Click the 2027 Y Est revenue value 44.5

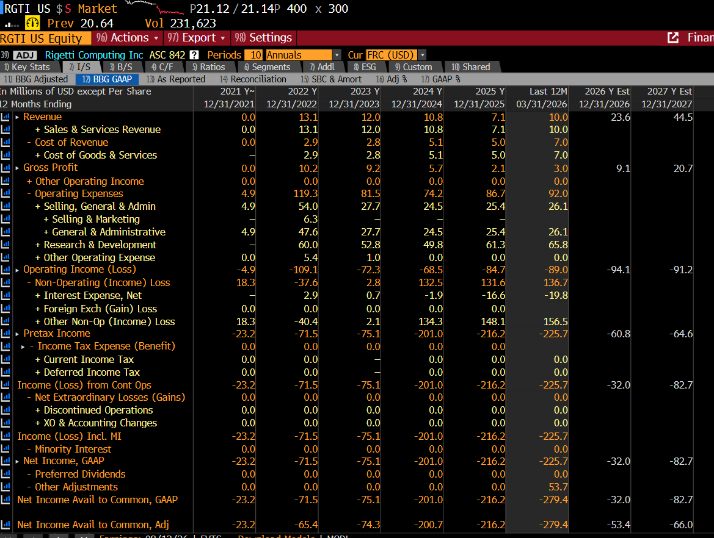(683, 117)
